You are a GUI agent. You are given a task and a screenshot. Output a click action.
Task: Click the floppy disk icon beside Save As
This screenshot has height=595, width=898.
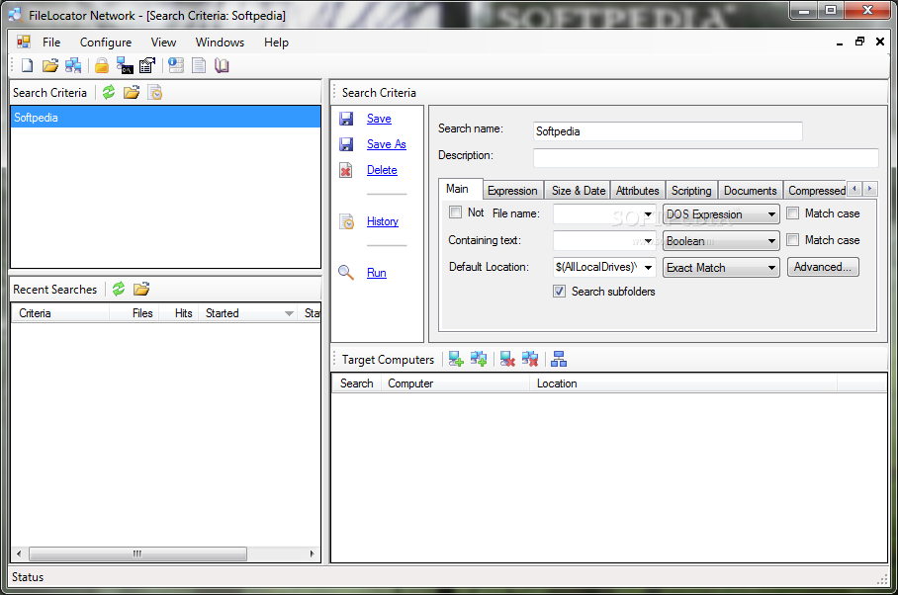pos(346,144)
